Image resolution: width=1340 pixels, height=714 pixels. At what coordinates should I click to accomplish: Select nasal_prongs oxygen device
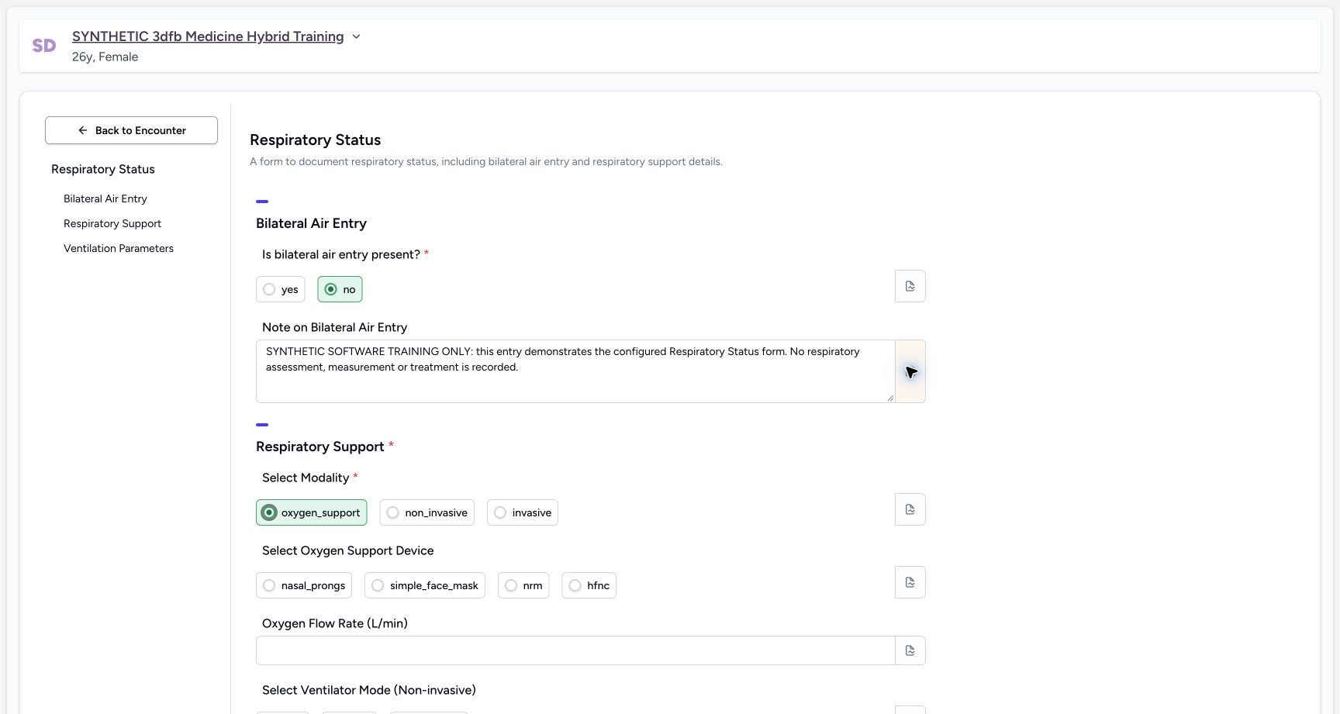[x=304, y=585]
